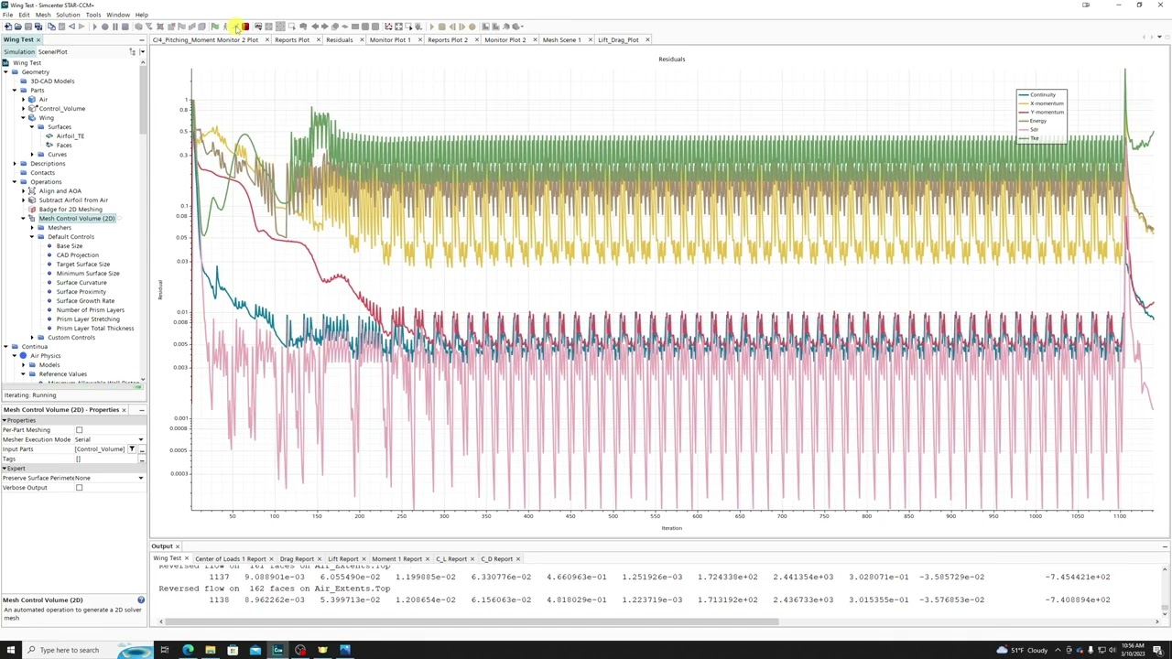Close the Output panel tab

coord(178,546)
